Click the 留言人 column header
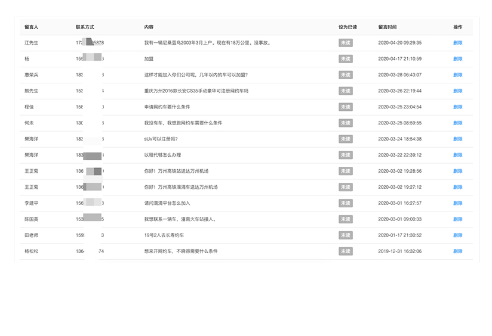 click(x=31, y=27)
